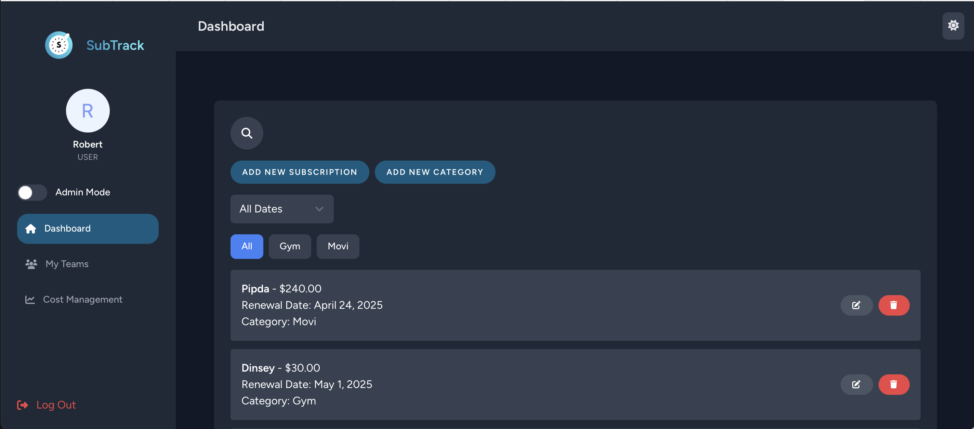
Task: Click Robert's profile avatar
Action: 88,111
